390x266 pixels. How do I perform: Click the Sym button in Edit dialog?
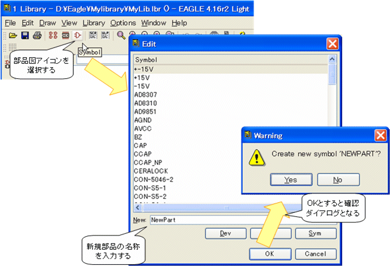tap(315, 233)
